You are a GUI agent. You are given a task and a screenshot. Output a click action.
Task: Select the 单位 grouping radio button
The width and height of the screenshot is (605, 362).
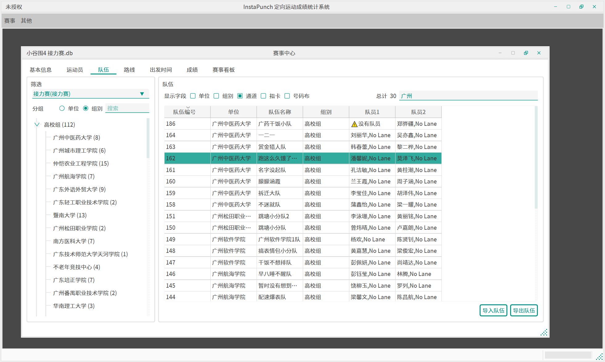click(62, 108)
